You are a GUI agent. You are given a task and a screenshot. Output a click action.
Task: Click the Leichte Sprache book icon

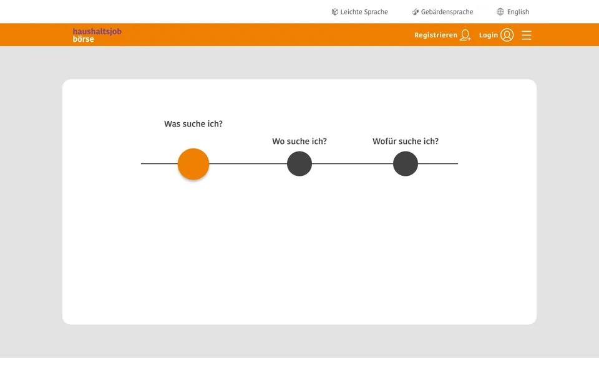click(334, 12)
